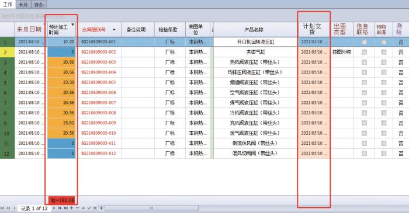Click product name 废气阀液压缸（带丝头）

coord(255,133)
